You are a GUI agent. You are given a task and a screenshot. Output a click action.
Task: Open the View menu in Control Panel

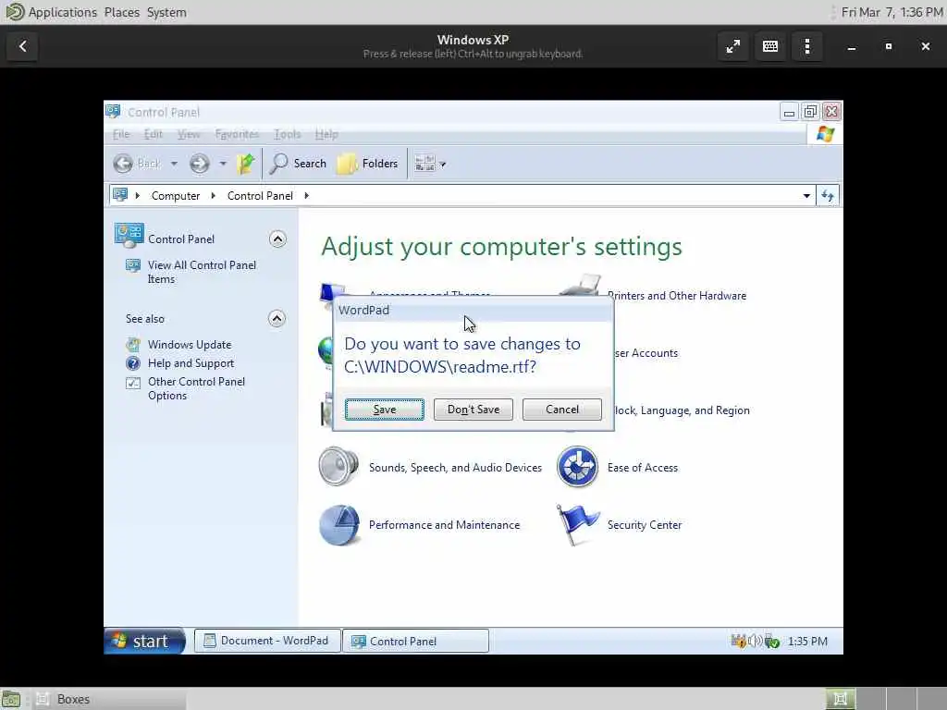[189, 134]
